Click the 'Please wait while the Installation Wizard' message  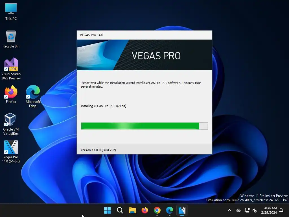[141, 84]
